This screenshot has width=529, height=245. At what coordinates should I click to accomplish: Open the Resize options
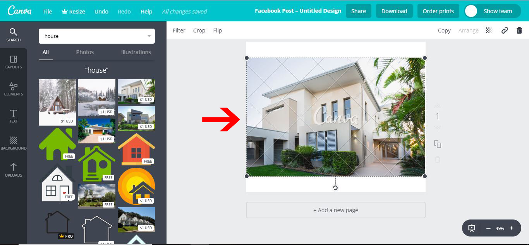(x=73, y=11)
